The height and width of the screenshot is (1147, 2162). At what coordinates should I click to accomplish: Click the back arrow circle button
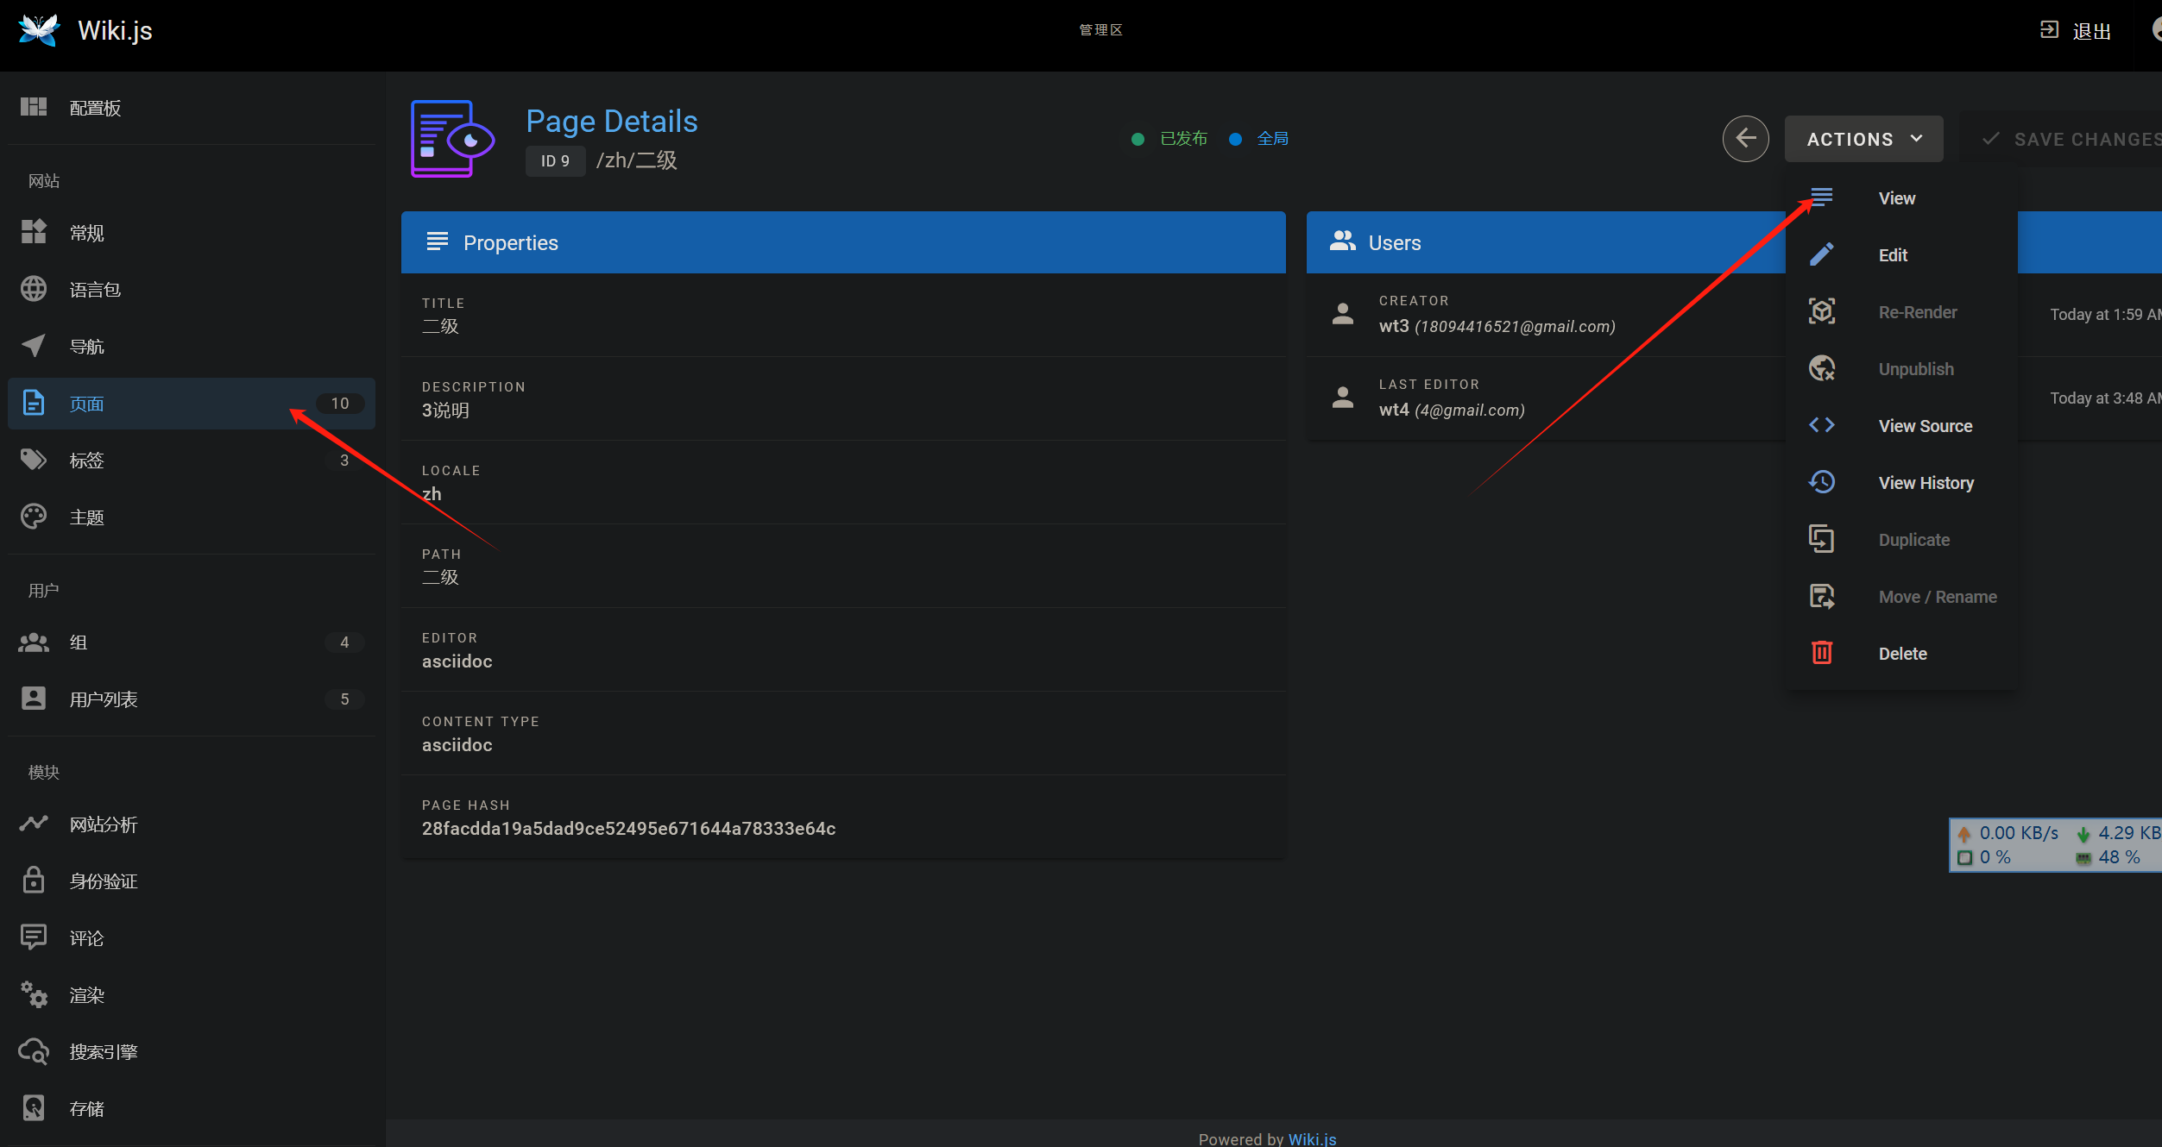pos(1745,138)
